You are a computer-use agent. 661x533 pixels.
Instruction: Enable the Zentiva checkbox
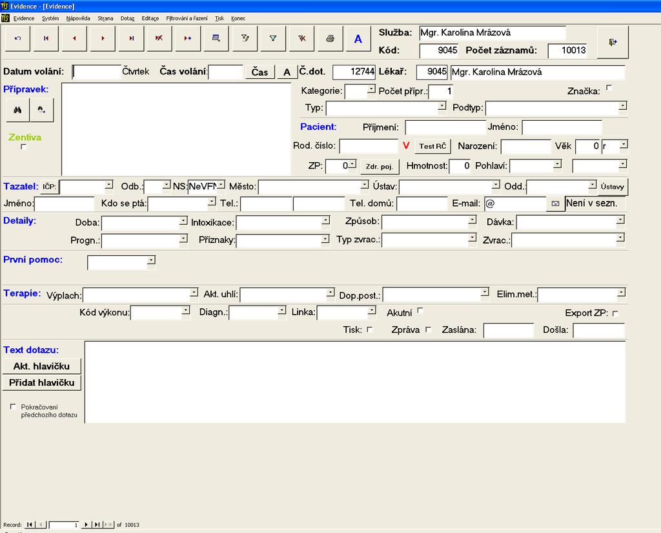[24, 147]
